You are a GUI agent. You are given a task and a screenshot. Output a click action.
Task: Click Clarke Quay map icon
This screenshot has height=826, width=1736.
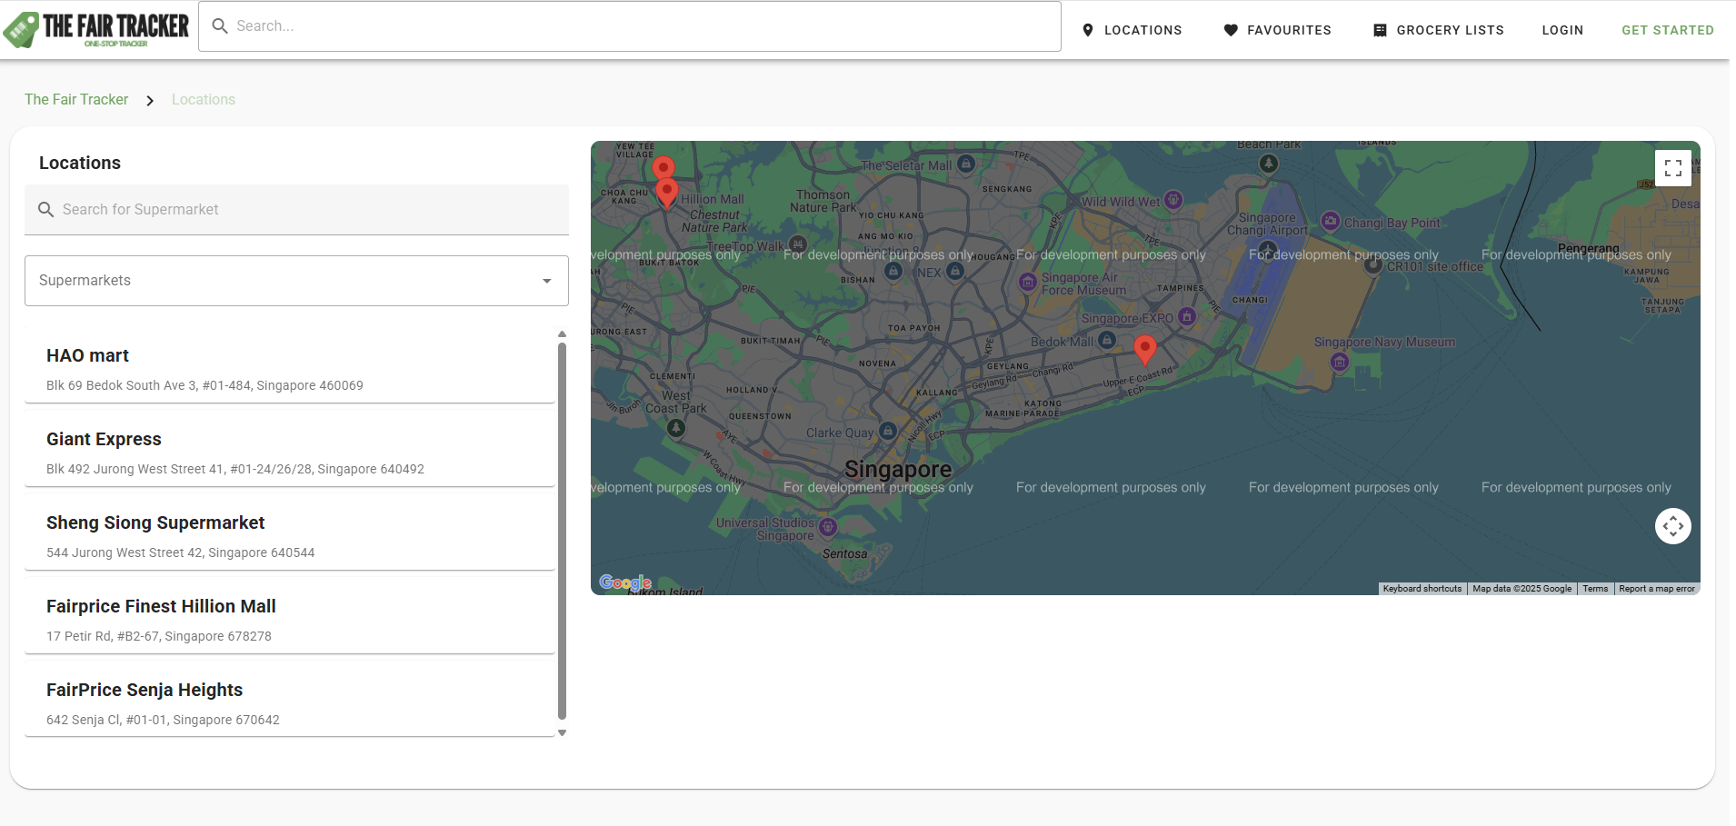[888, 431]
